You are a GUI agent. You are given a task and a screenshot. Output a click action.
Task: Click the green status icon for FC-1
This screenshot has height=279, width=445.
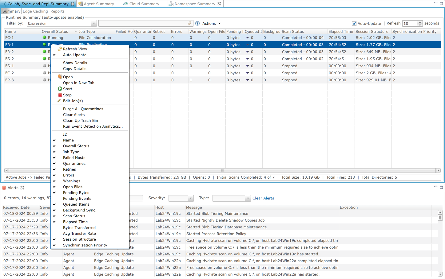(44, 37)
